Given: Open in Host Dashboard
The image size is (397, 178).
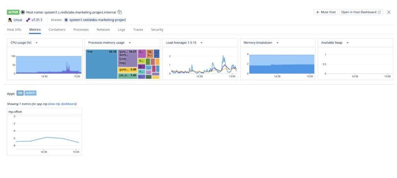Looking at the screenshot, I should click(x=361, y=12).
